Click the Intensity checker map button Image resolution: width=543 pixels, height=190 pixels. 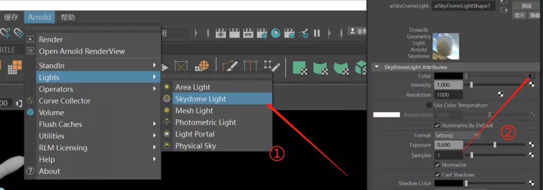point(532,85)
